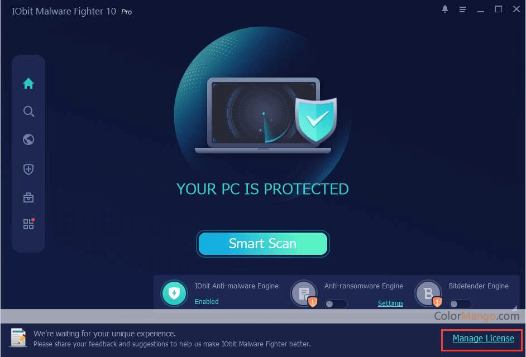Viewport: 526px width, 357px height.
Task: Start a Smart Scan
Action: [262, 244]
